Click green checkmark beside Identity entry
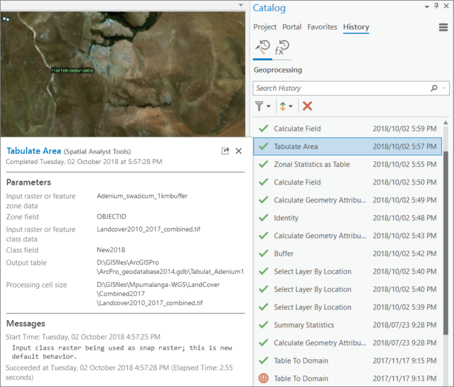This screenshot has height=387, width=454. point(263,218)
